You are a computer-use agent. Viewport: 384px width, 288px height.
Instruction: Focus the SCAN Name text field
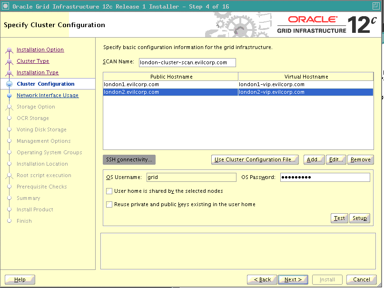pyautogui.click(x=187, y=62)
